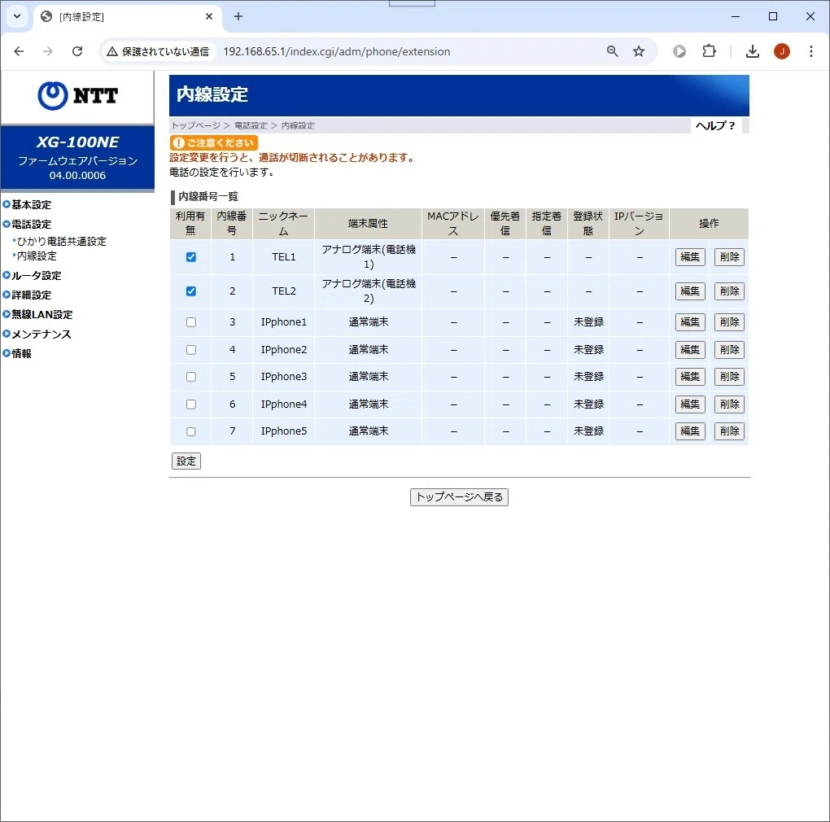Open a new tab with plus icon
Image resolution: width=830 pixels, height=822 pixels.
238,16
